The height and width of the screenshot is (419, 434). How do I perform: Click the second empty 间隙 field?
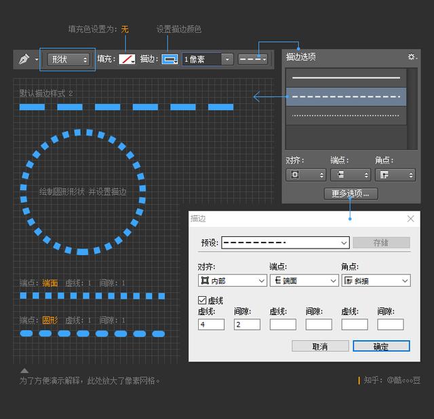point(319,324)
